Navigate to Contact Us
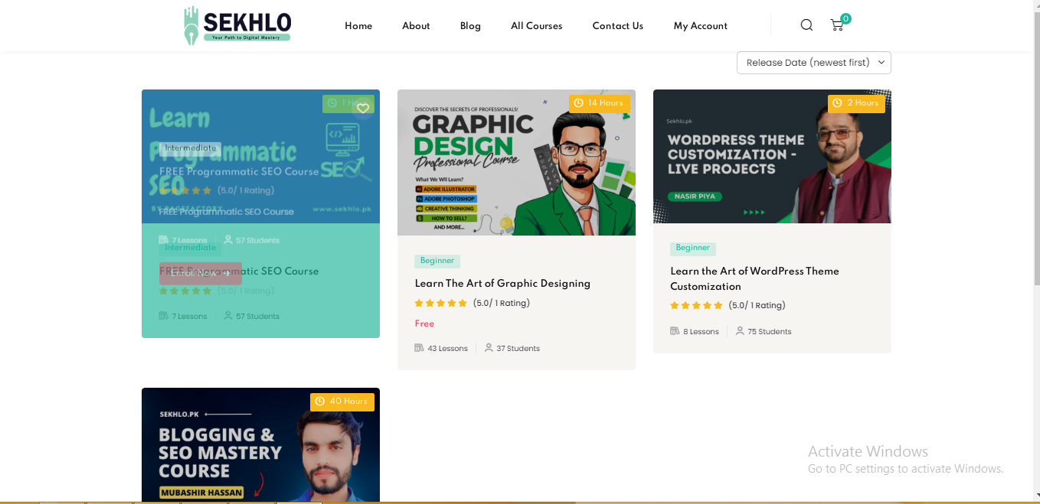Image resolution: width=1040 pixels, height=504 pixels. click(617, 26)
